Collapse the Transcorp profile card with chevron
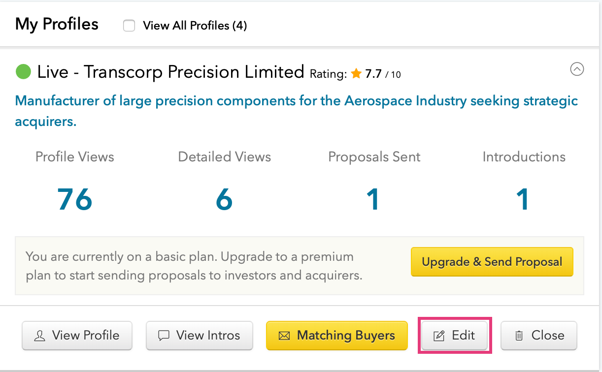 pyautogui.click(x=577, y=69)
